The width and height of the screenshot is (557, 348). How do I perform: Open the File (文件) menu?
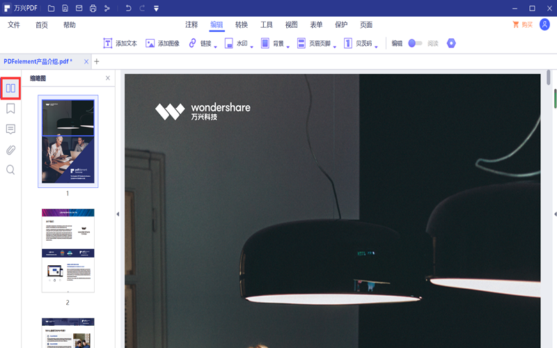pos(14,24)
